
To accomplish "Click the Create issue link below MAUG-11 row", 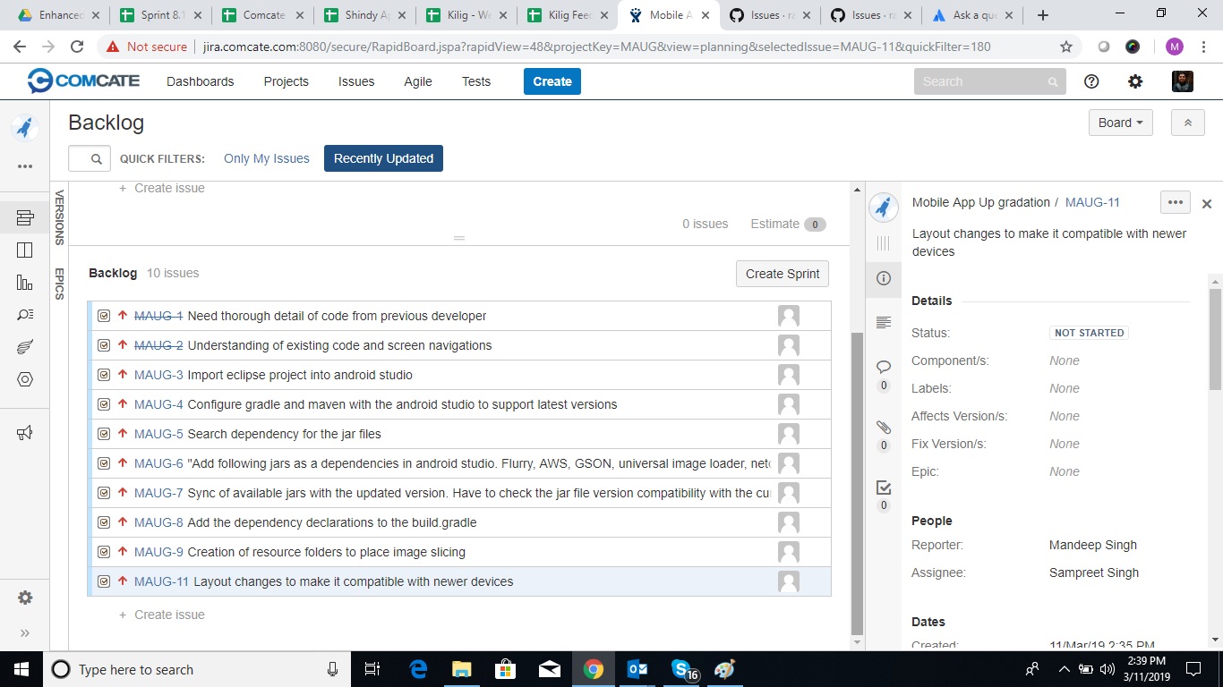I will (169, 615).
